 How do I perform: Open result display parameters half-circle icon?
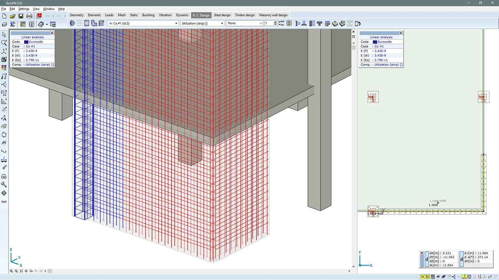(72, 23)
